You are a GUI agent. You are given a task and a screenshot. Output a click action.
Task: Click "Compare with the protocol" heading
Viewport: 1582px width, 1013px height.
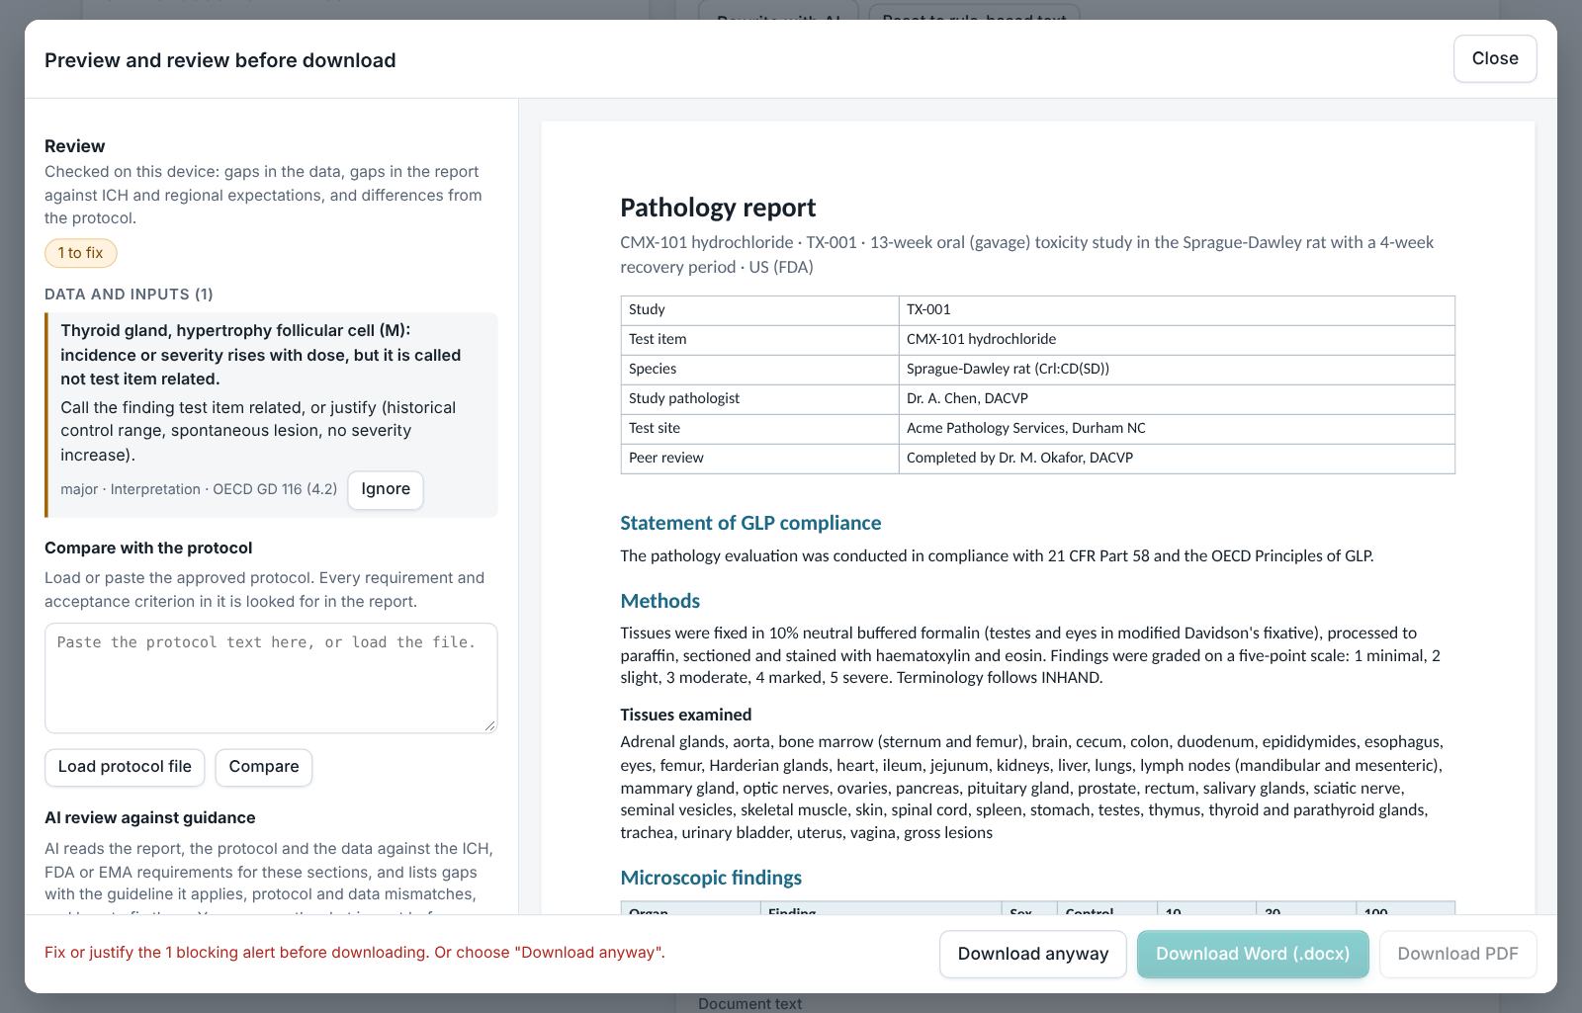[x=148, y=548]
